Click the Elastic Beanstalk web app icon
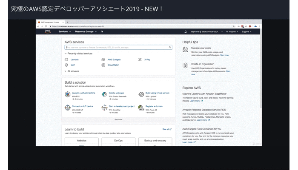 [104, 94]
